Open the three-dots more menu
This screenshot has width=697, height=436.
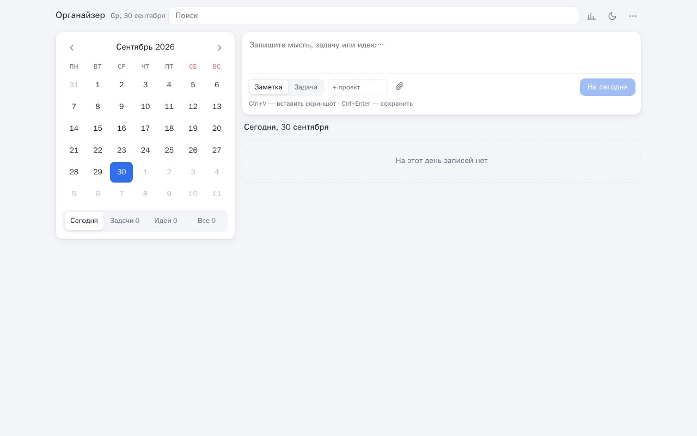pyautogui.click(x=633, y=16)
